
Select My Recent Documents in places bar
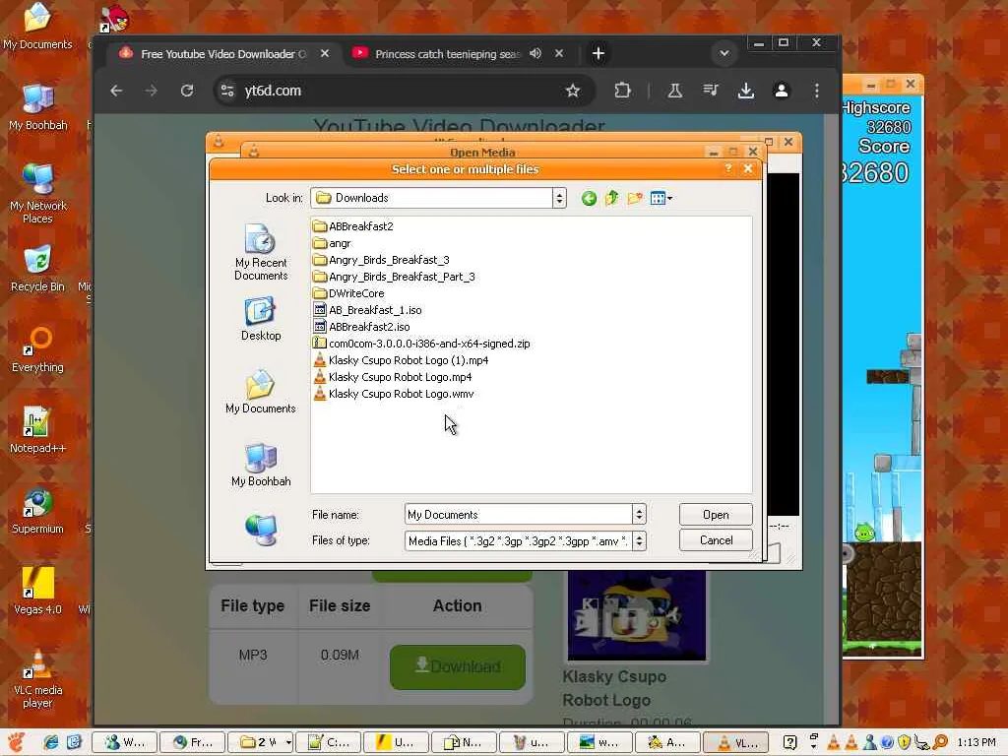pyautogui.click(x=260, y=252)
